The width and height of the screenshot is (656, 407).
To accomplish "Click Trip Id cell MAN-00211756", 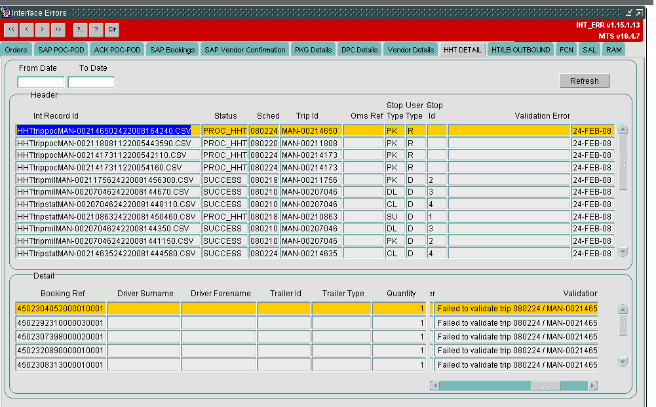I will tap(311, 180).
